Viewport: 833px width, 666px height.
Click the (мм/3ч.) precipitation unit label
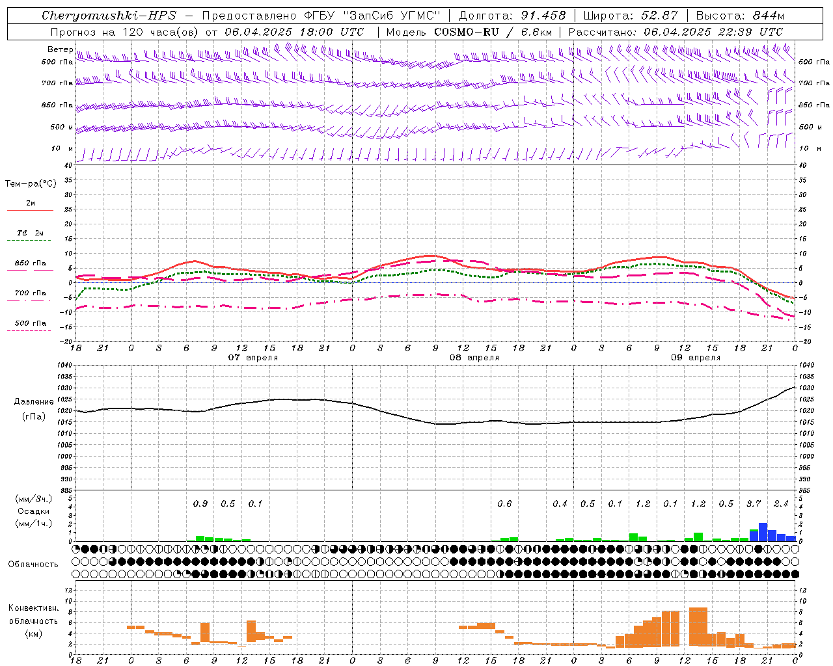(33, 499)
